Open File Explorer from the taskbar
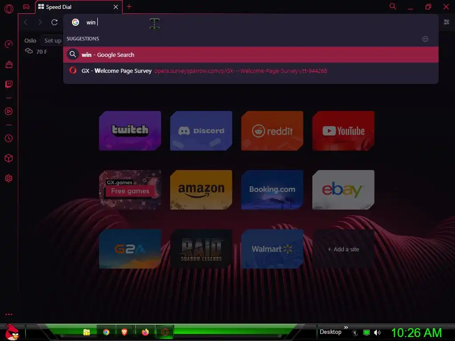Image resolution: width=455 pixels, height=341 pixels. [87, 332]
